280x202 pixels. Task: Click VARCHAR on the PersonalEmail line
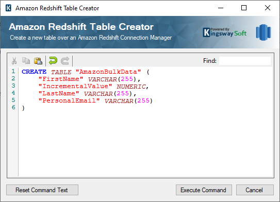click(119, 101)
